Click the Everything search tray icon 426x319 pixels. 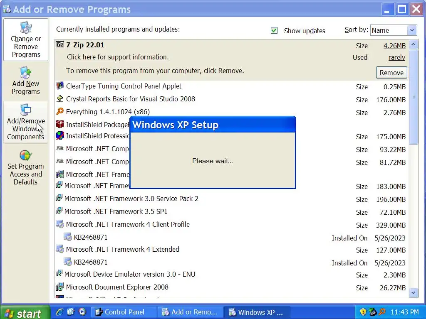pyautogui.click(x=382, y=312)
